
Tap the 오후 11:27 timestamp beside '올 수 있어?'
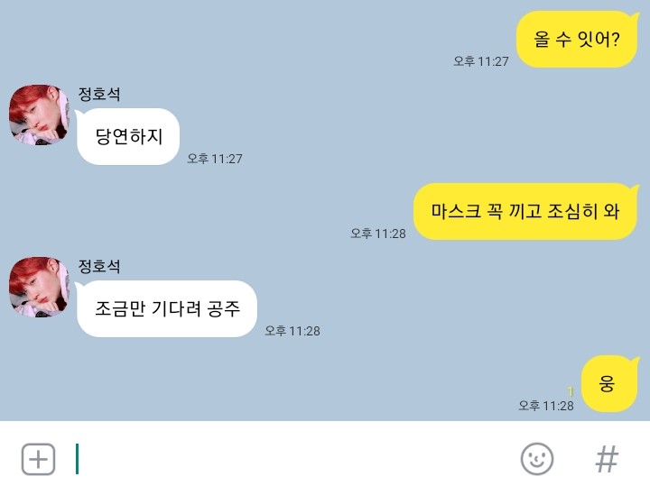(481, 61)
